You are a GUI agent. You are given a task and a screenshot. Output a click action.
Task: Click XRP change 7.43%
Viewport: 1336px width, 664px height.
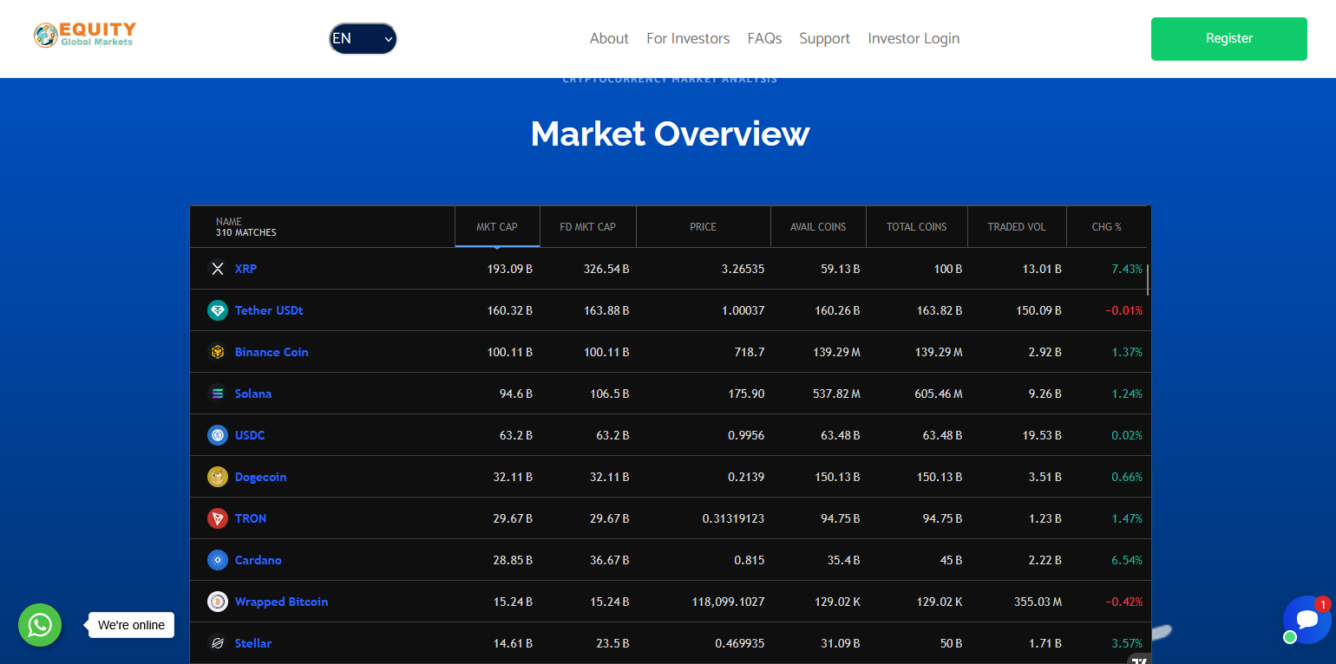[x=1127, y=269]
